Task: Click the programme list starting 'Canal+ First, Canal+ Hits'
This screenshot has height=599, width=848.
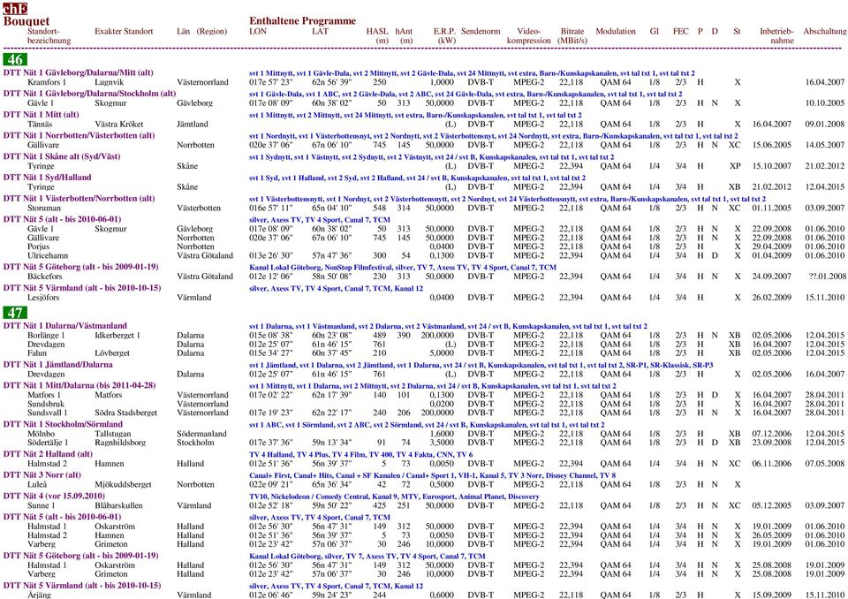Action: (432, 475)
